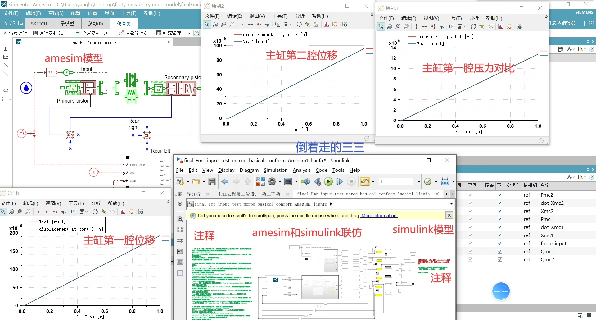Toggle 下一次保存 checkbox for force_input
This screenshot has width=596, height=320.
[500, 243]
